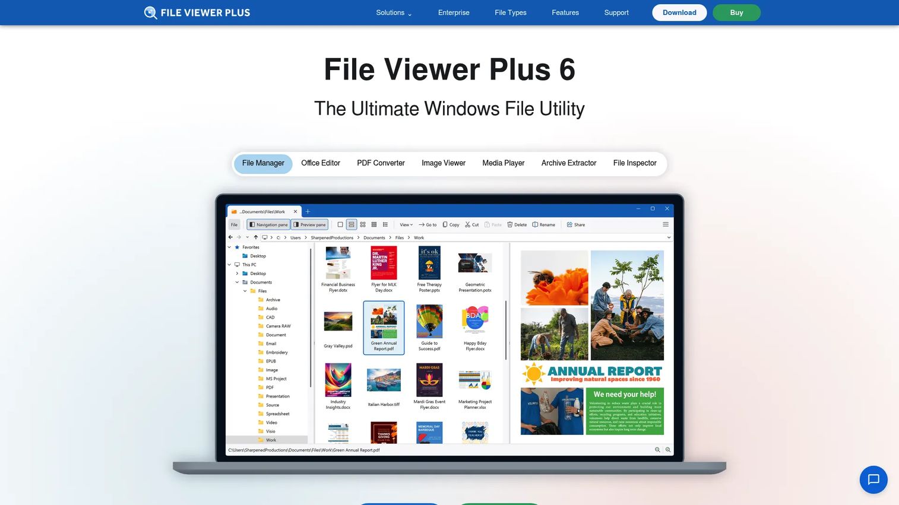This screenshot has width=899, height=505.
Task: Select the Spreadsheet folder
Action: click(274, 414)
